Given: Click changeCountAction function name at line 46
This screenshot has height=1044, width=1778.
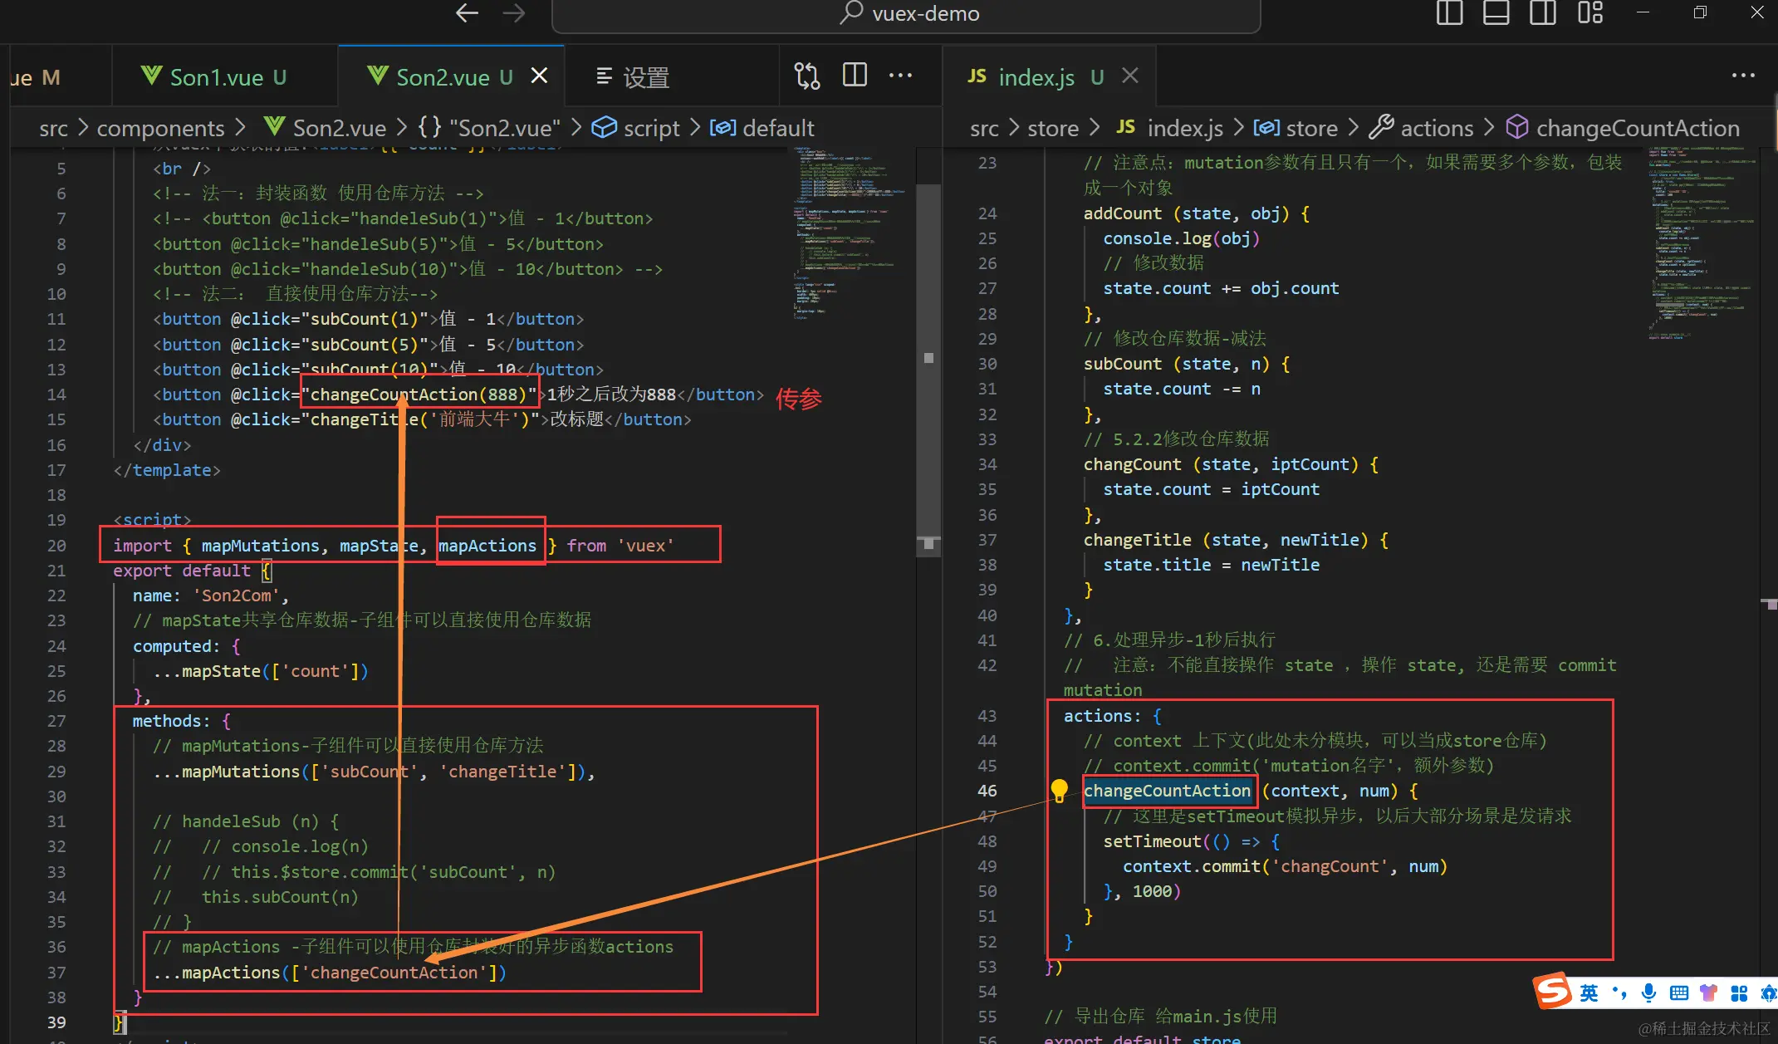Looking at the screenshot, I should pos(1167,790).
